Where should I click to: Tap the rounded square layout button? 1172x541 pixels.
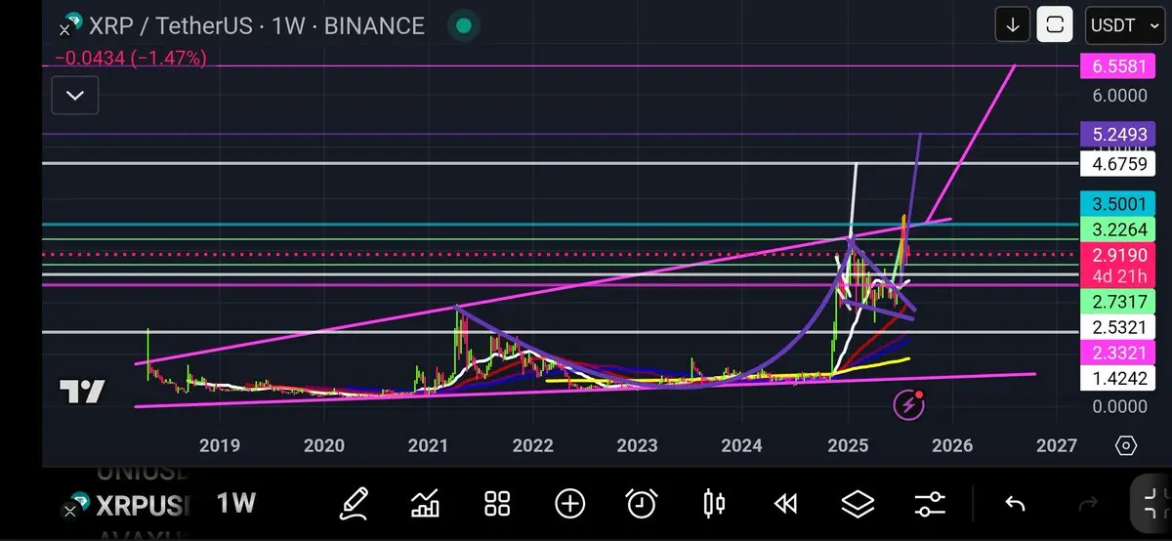[1054, 24]
